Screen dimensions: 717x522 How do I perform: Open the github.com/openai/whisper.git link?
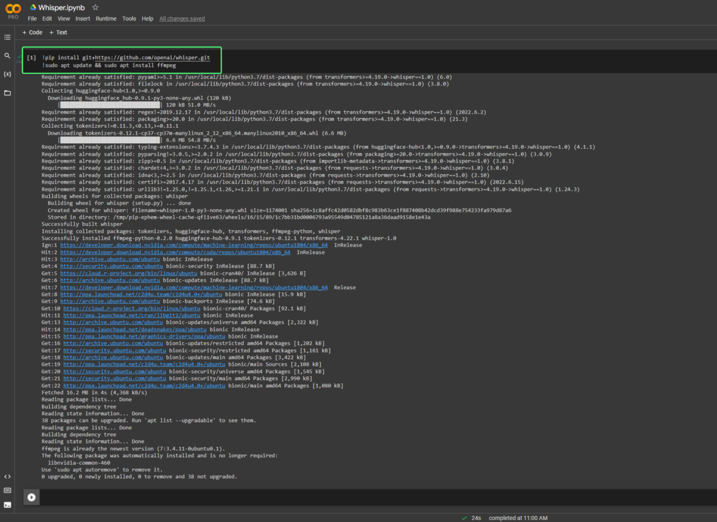[152, 57]
